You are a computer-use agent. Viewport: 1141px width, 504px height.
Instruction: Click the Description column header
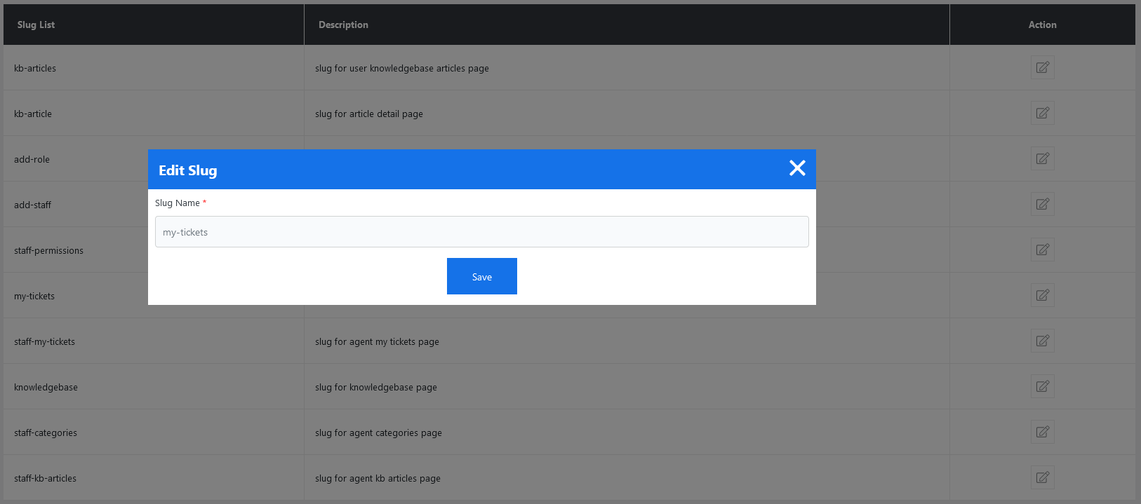pos(343,25)
